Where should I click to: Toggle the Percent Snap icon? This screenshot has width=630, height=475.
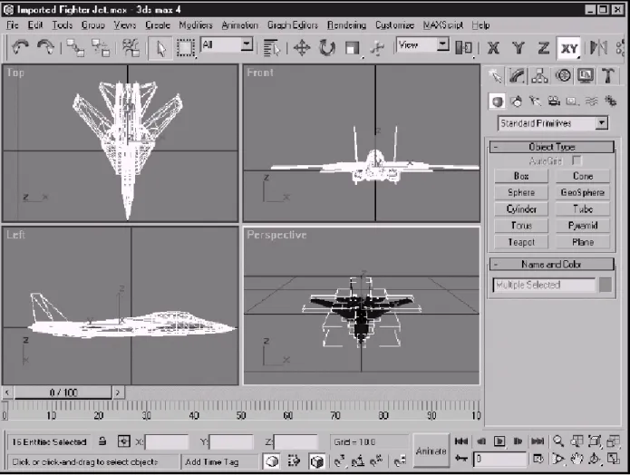[x=376, y=461]
